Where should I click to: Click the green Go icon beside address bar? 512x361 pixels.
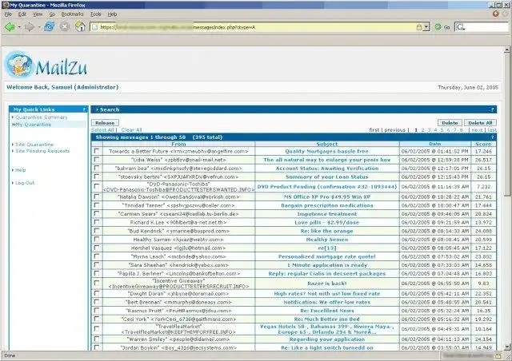coord(438,27)
